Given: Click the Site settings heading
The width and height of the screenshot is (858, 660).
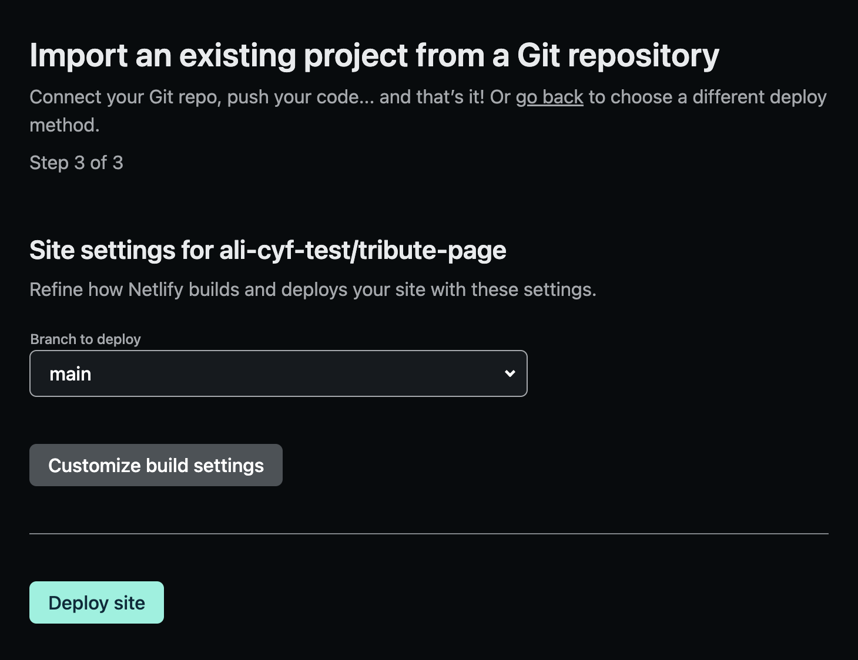Looking at the screenshot, I should [x=268, y=250].
